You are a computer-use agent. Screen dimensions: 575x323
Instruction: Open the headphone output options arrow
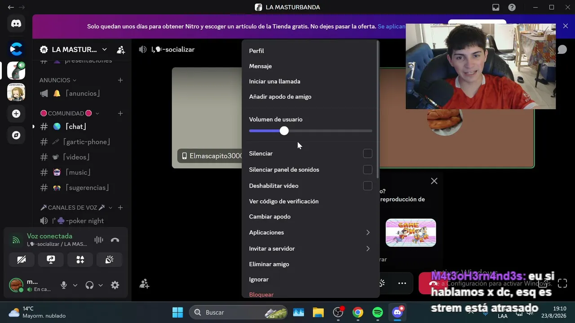[x=101, y=285]
